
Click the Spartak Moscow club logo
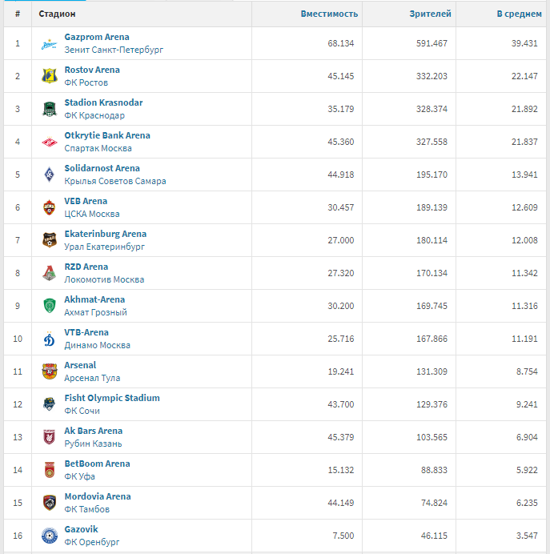[50, 143]
